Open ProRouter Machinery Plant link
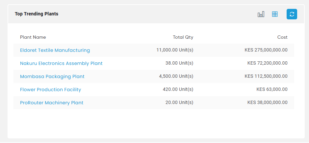 tap(52, 103)
